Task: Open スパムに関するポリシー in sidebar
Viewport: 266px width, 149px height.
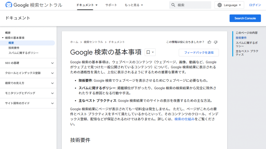Action: pos(23,53)
